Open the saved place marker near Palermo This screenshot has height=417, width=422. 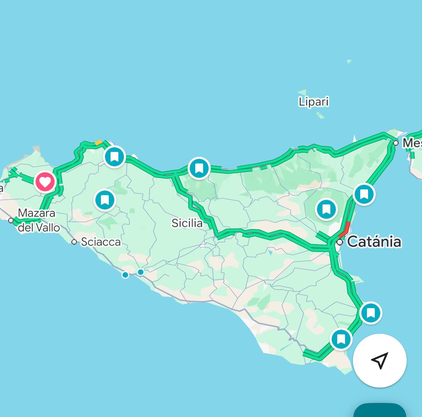pyautogui.click(x=114, y=156)
